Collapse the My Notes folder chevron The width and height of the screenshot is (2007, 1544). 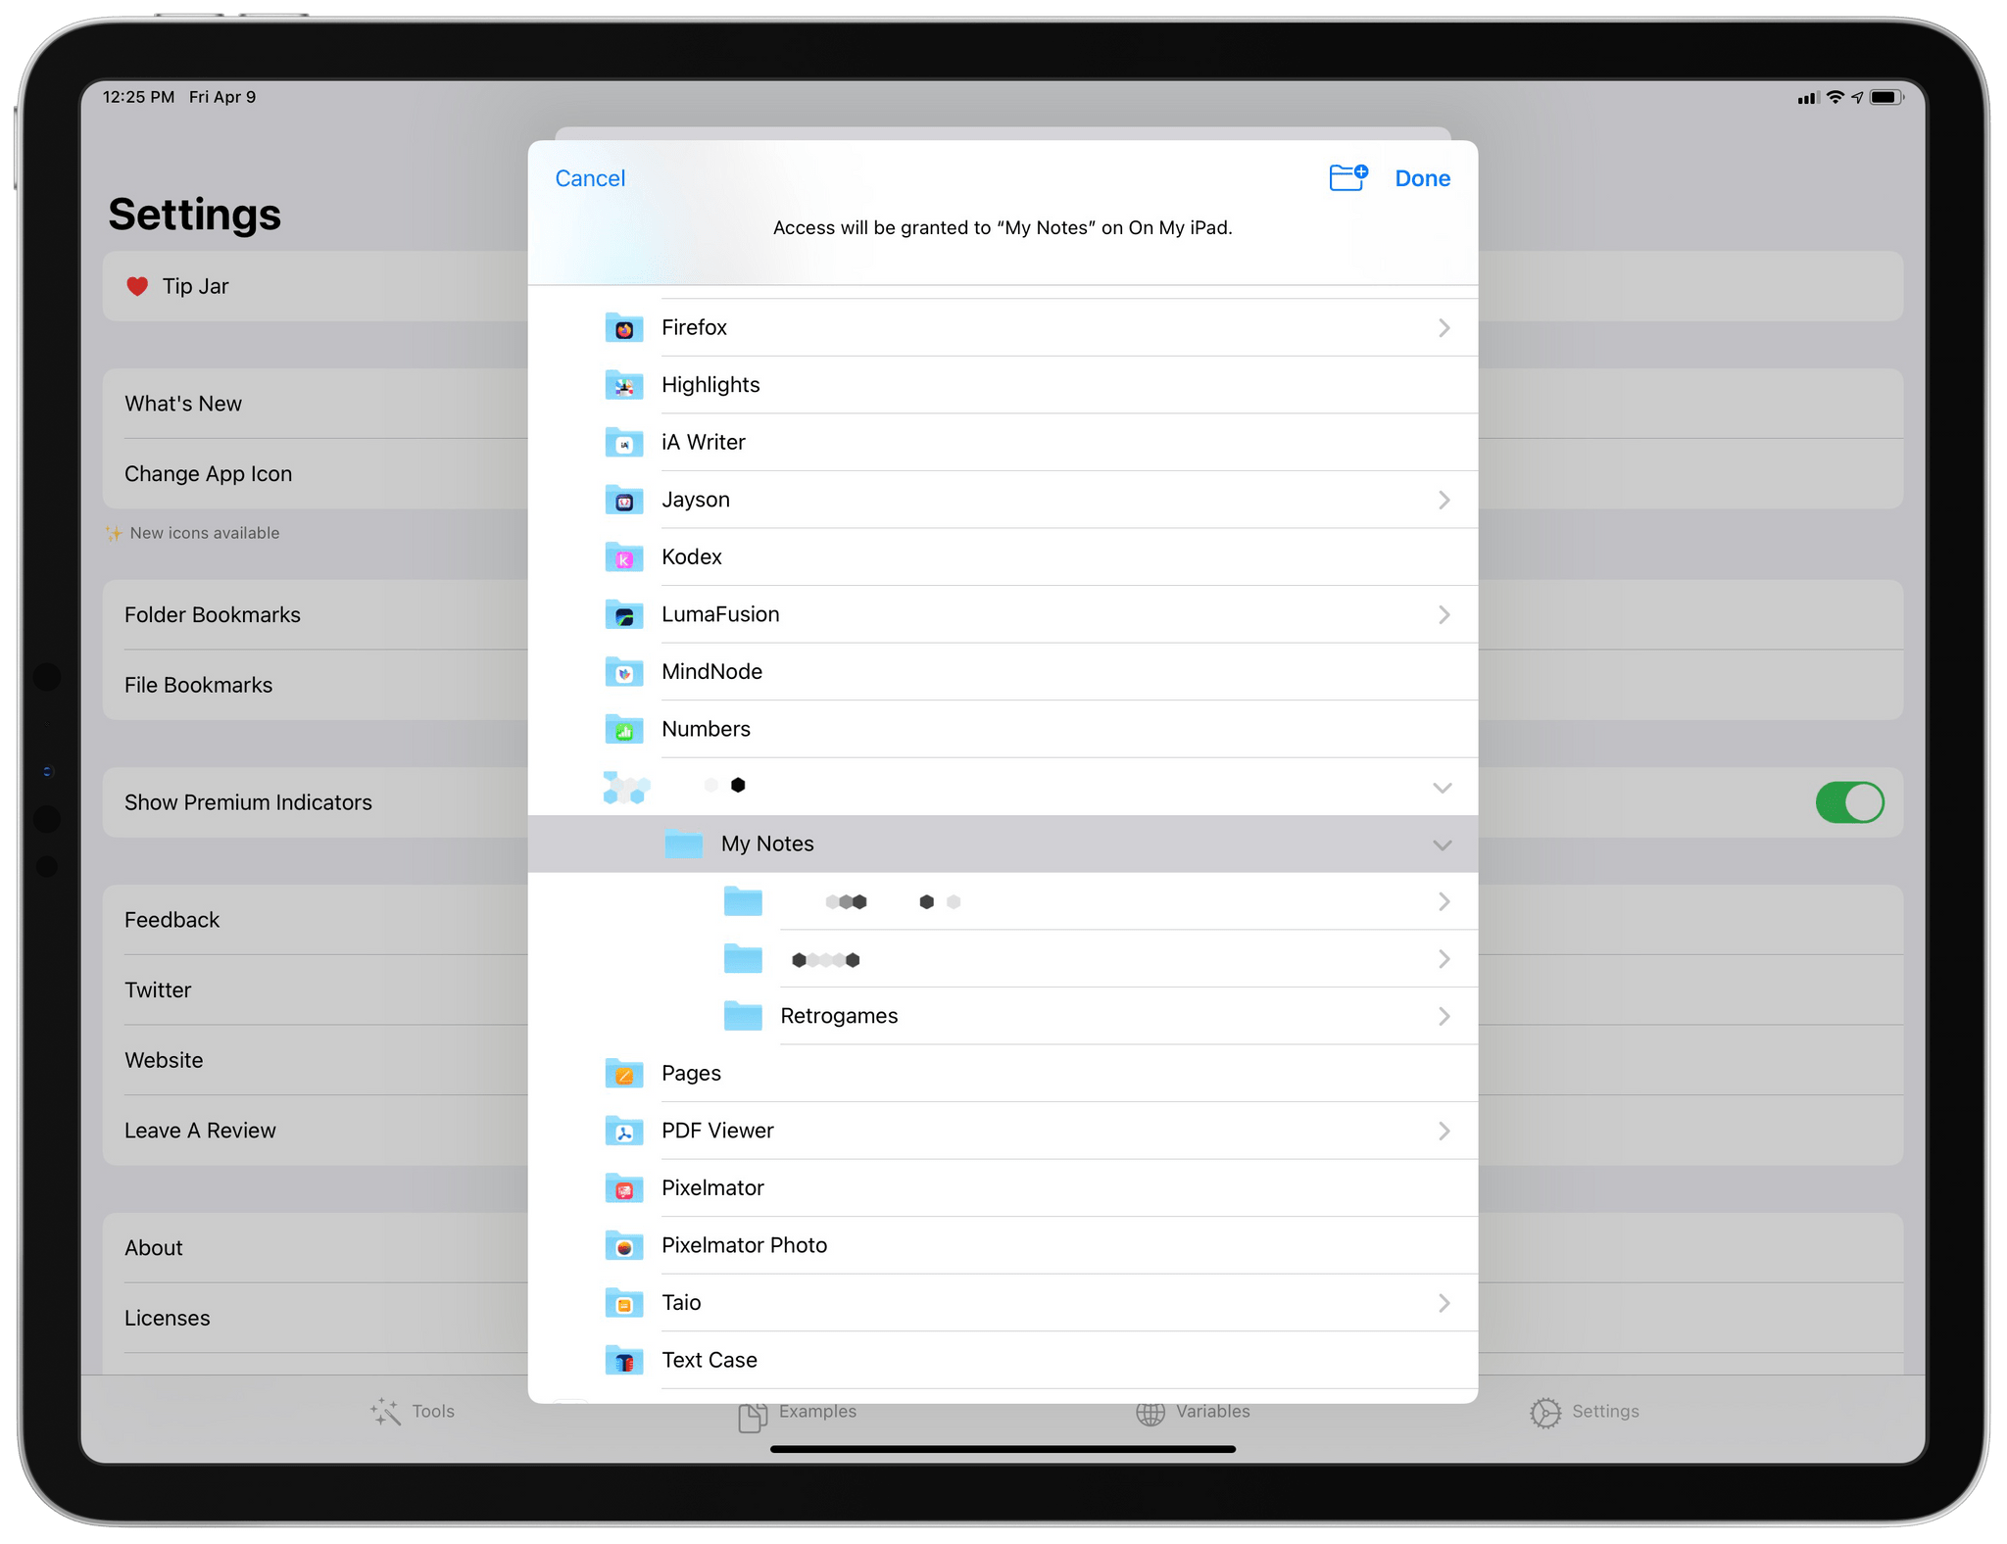coord(1443,845)
